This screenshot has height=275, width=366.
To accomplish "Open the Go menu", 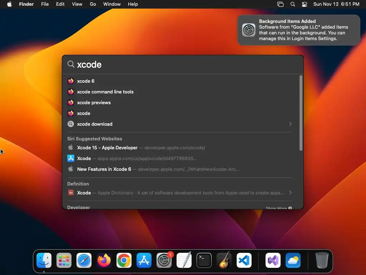I will (x=93, y=4).
